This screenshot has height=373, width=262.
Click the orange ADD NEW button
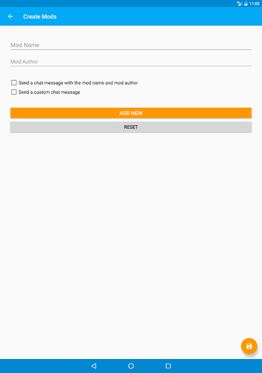pyautogui.click(x=131, y=113)
